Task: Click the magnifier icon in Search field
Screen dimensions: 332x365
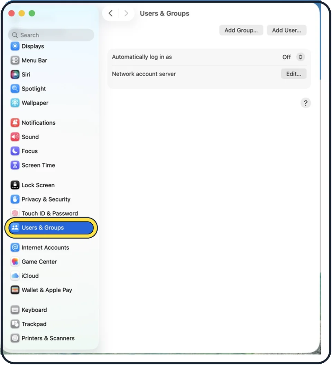Action: click(x=15, y=35)
